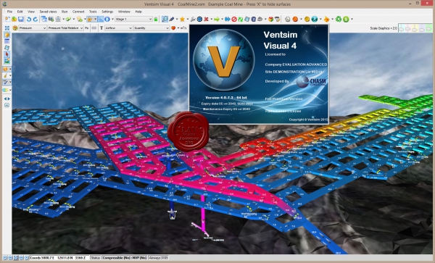Save the model with the floppy disk icon
435x263 pixels.
[21, 19]
